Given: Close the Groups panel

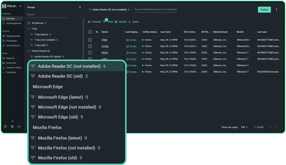Looking at the screenshot, I should tap(80, 7).
